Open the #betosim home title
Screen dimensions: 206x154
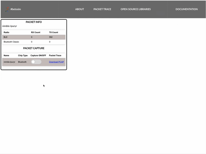pyautogui.click(x=16, y=9)
